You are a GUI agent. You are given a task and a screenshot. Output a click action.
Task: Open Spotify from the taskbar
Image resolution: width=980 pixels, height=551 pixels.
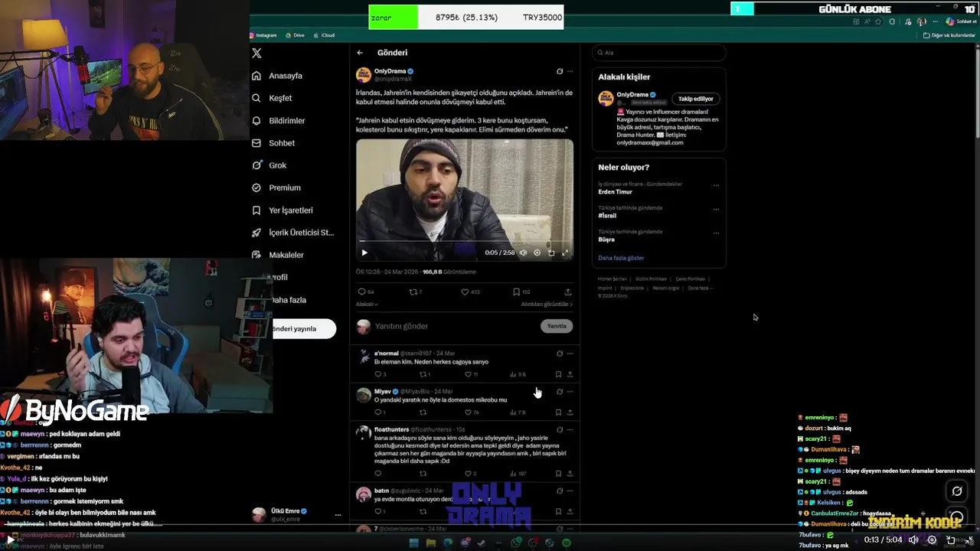click(567, 543)
